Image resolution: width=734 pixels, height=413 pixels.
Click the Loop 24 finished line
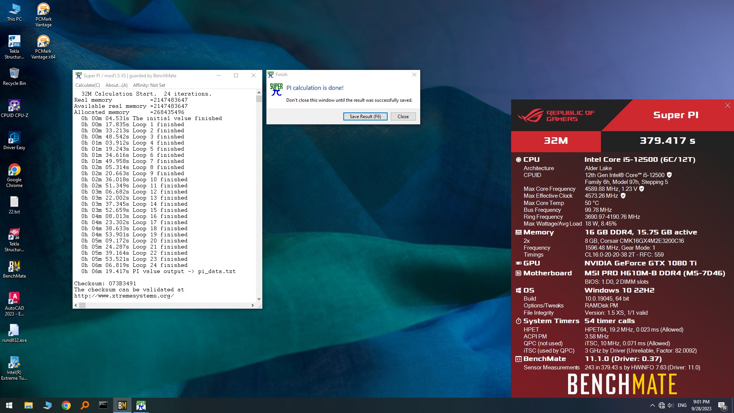(x=134, y=265)
